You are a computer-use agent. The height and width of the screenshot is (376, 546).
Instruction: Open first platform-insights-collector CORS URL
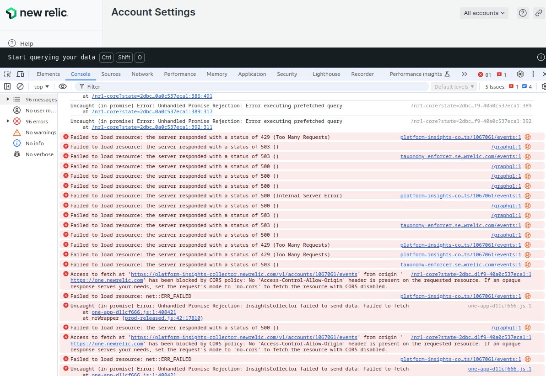coord(244,274)
